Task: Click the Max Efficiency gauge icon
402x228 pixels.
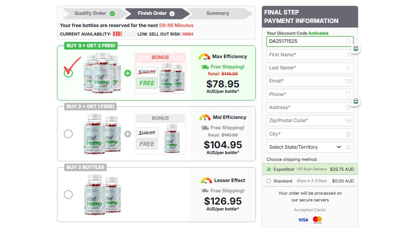Action: point(204,57)
